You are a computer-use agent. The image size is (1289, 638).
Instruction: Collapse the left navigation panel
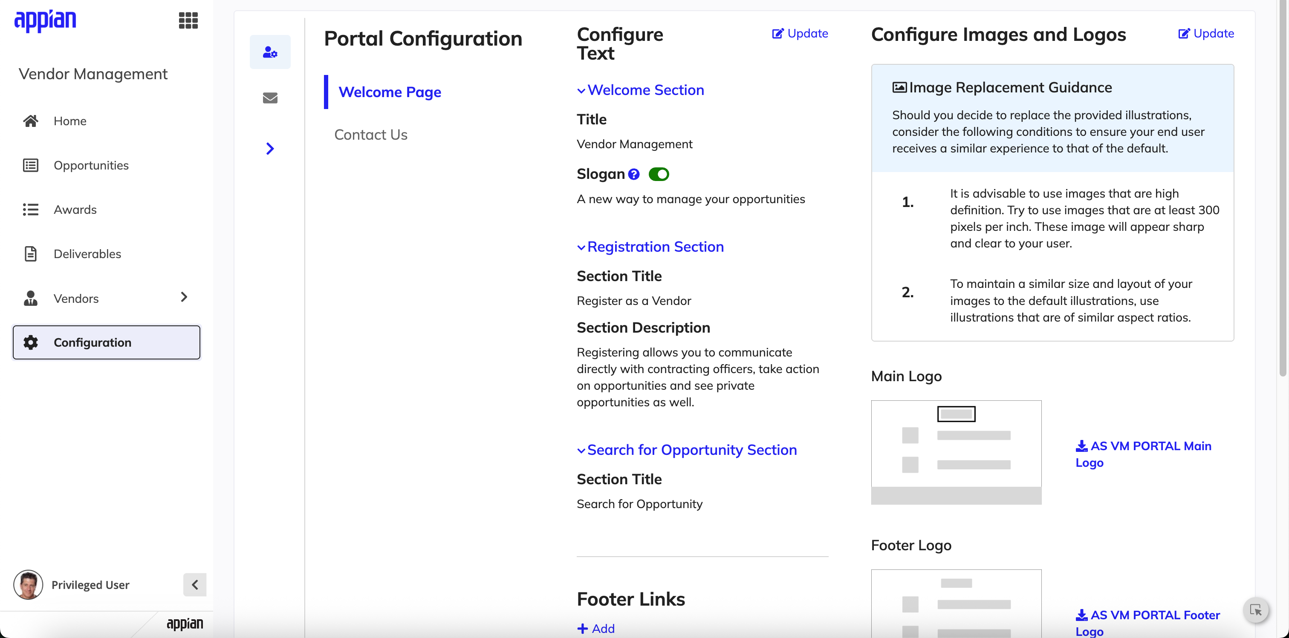[x=195, y=584]
